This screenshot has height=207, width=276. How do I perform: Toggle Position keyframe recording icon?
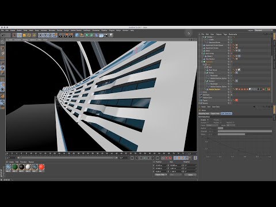[175, 158]
